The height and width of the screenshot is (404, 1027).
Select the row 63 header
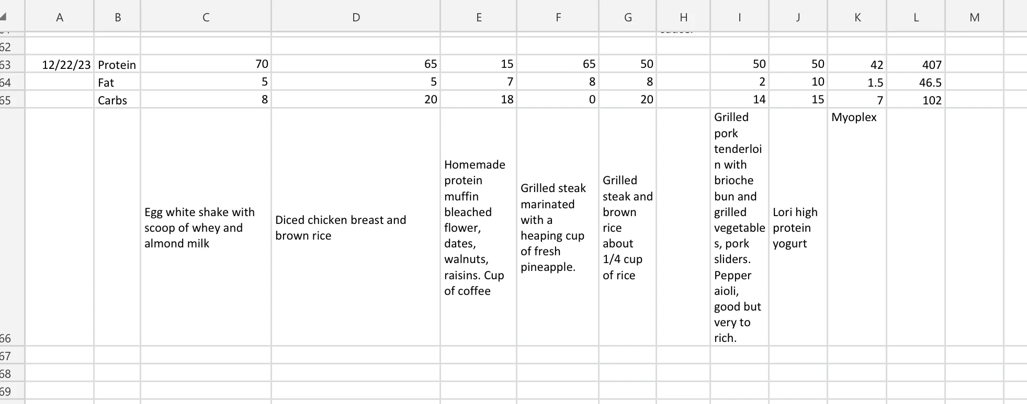click(x=6, y=65)
